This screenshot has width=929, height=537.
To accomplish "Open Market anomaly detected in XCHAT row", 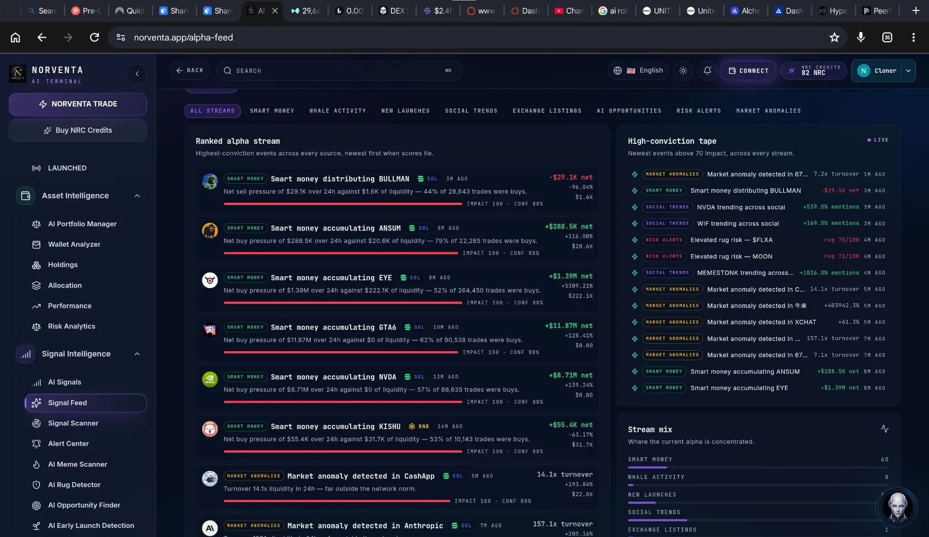I will (x=758, y=322).
